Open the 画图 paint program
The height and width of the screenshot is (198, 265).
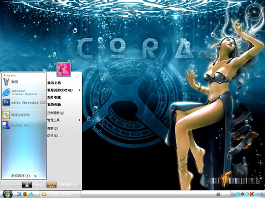(24, 82)
